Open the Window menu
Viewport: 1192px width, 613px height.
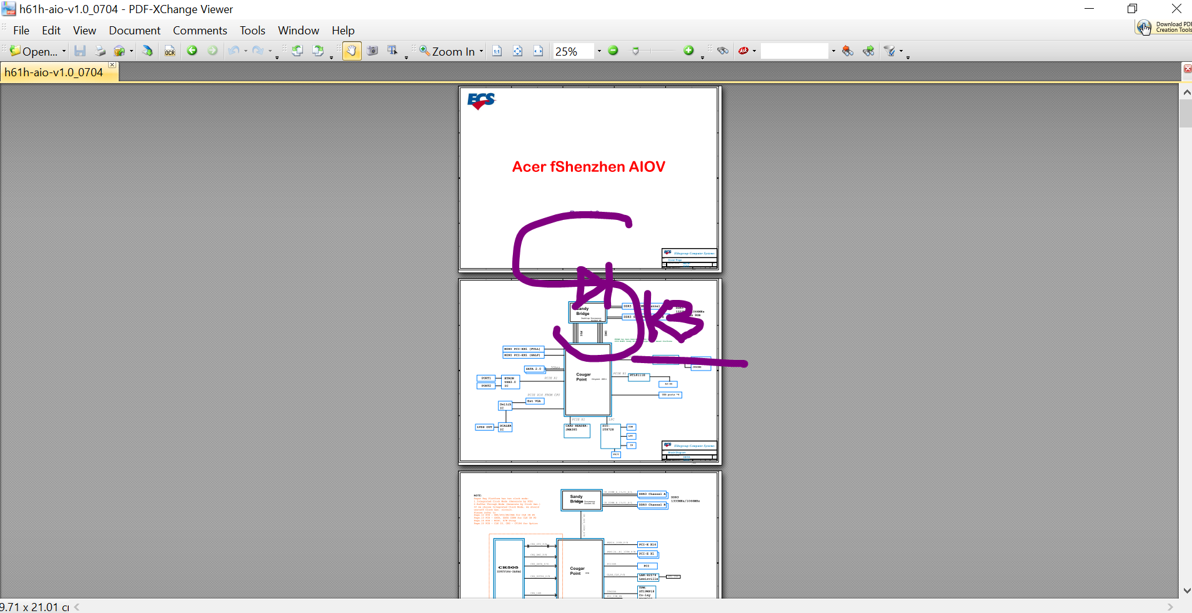pos(299,31)
